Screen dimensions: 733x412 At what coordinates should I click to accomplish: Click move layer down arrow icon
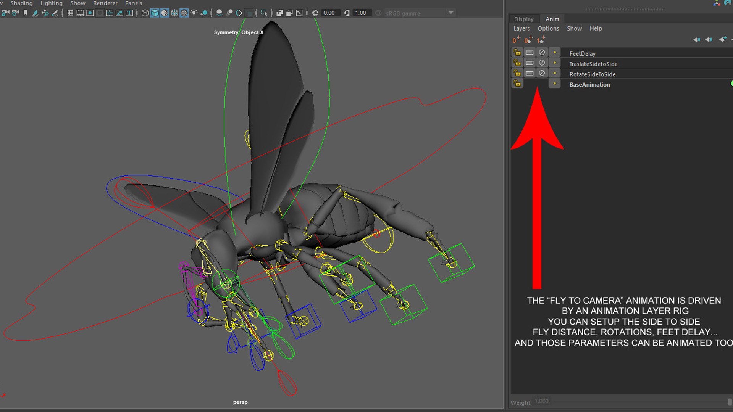(709, 40)
